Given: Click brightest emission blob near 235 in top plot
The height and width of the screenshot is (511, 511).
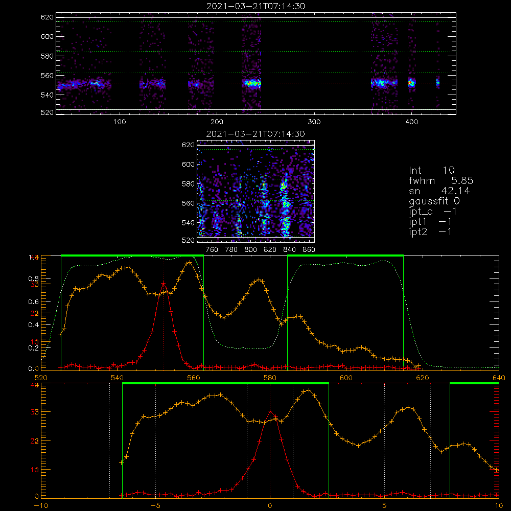Looking at the screenshot, I should point(251,83).
